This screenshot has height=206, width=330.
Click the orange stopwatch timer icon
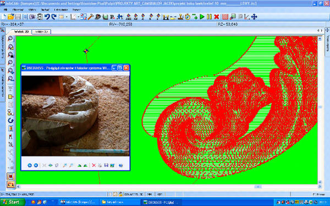(188, 17)
